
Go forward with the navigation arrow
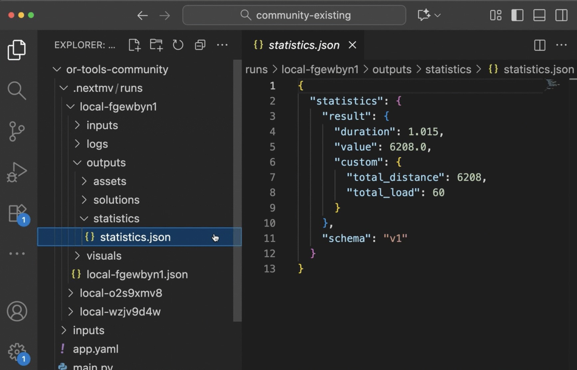164,15
